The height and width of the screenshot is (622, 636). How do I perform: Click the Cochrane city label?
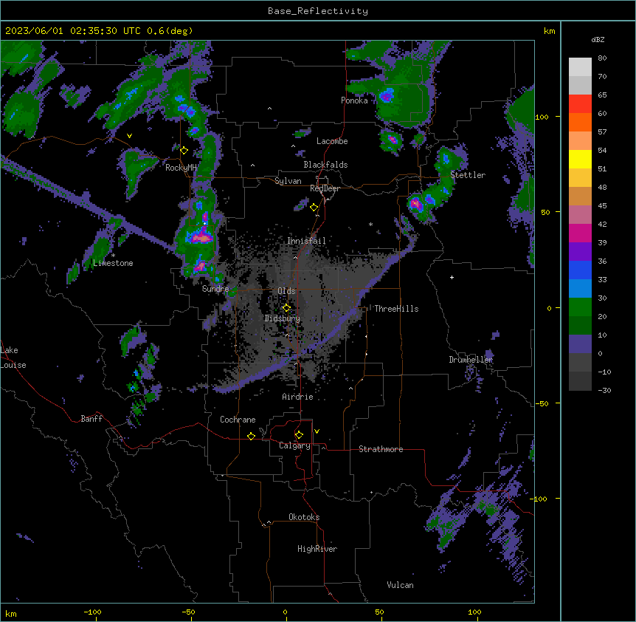coord(238,420)
